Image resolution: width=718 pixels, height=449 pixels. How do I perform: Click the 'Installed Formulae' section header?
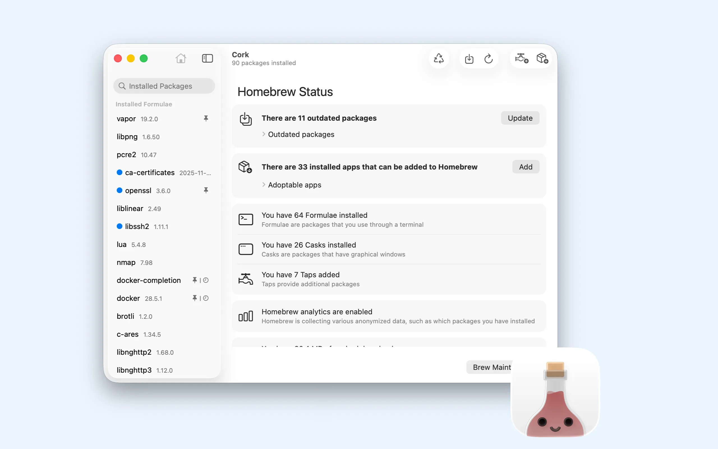click(x=144, y=104)
